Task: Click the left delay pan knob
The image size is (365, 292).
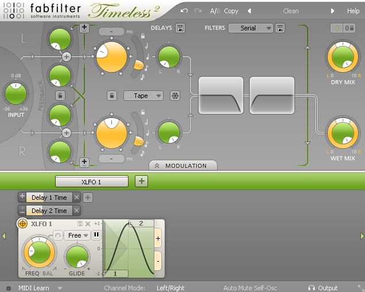Action: (x=169, y=57)
